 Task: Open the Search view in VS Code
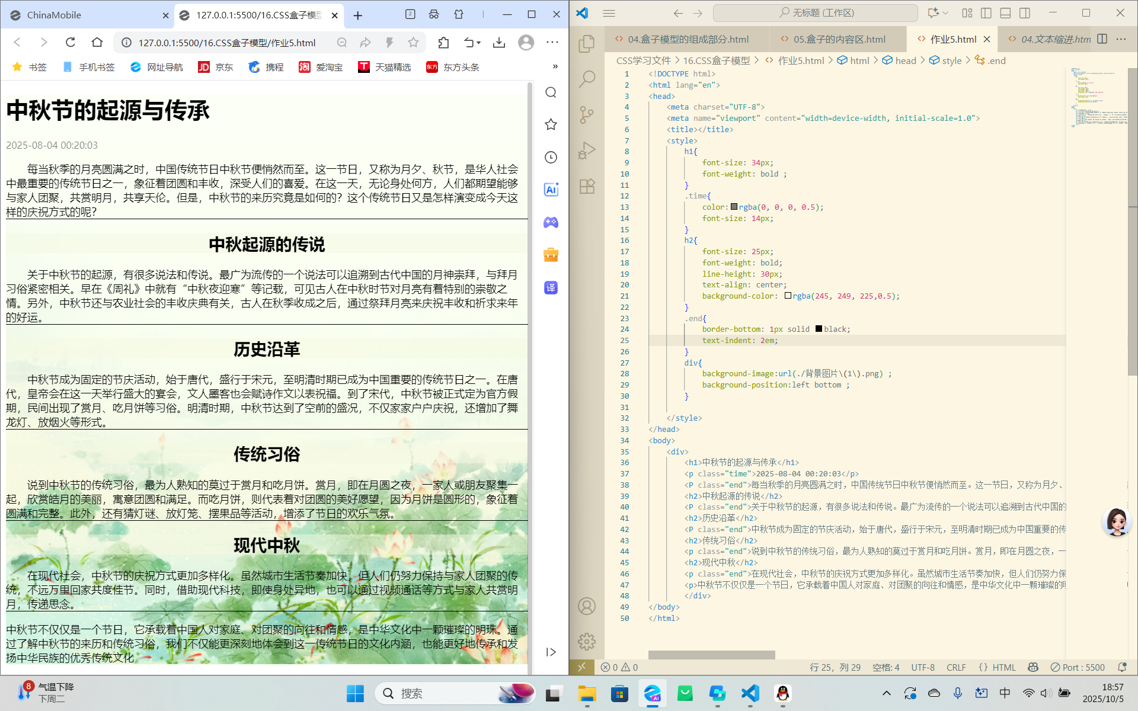pyautogui.click(x=587, y=79)
